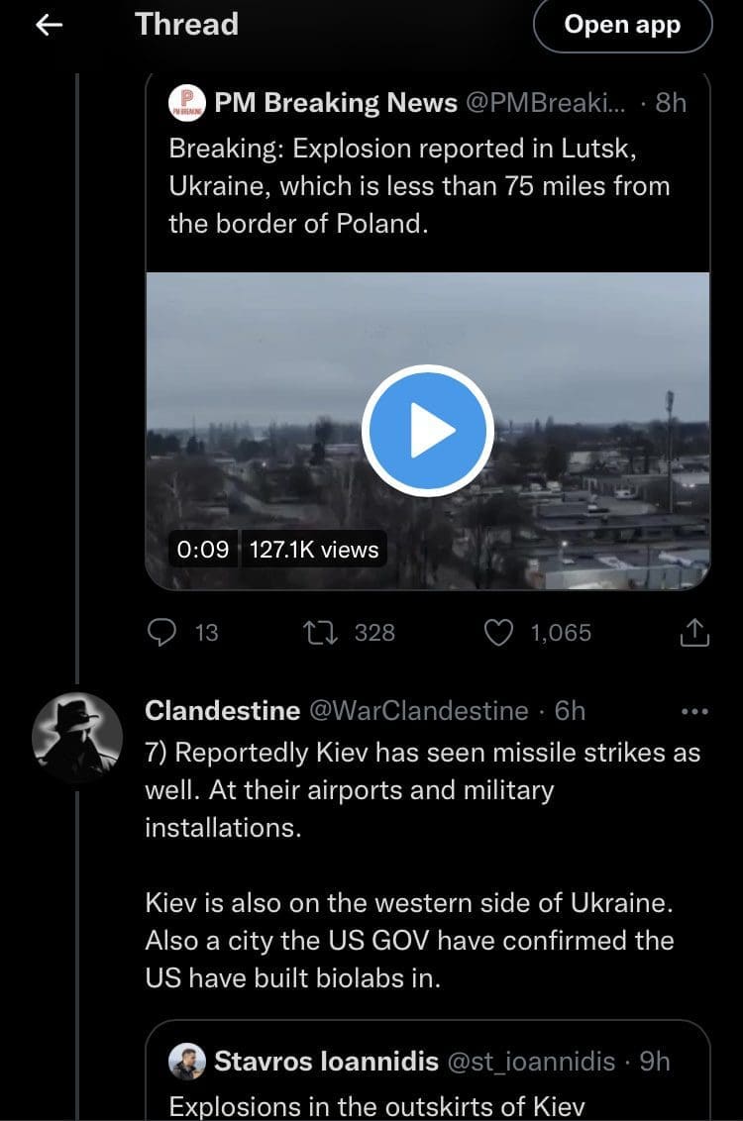Click the 127.1K views counter on the video

[x=314, y=549]
